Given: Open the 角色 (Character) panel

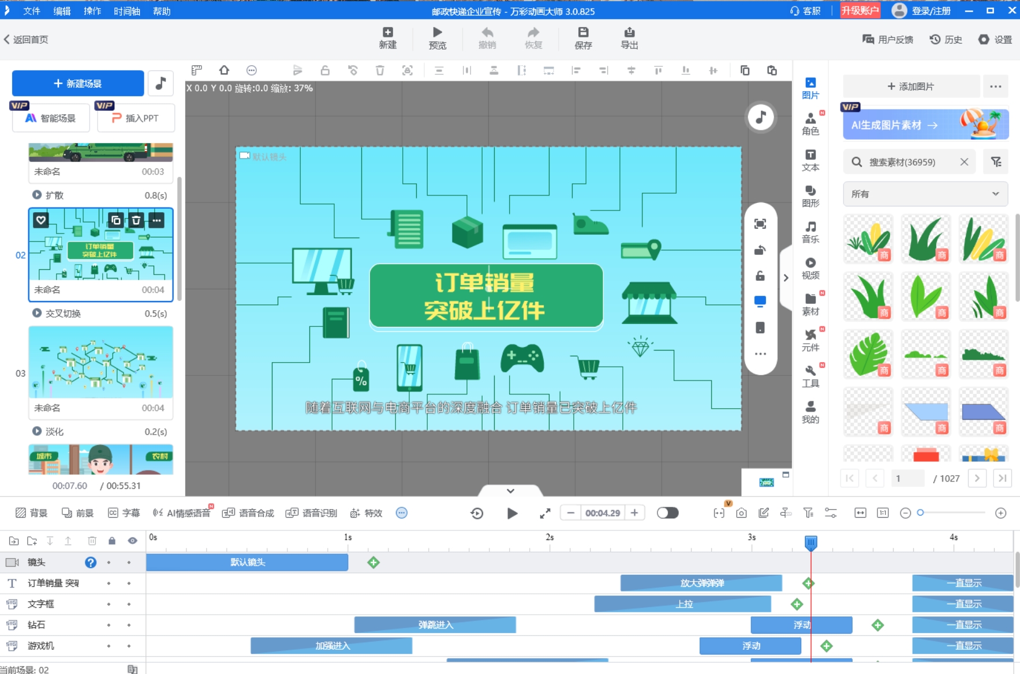Looking at the screenshot, I should pyautogui.click(x=810, y=123).
